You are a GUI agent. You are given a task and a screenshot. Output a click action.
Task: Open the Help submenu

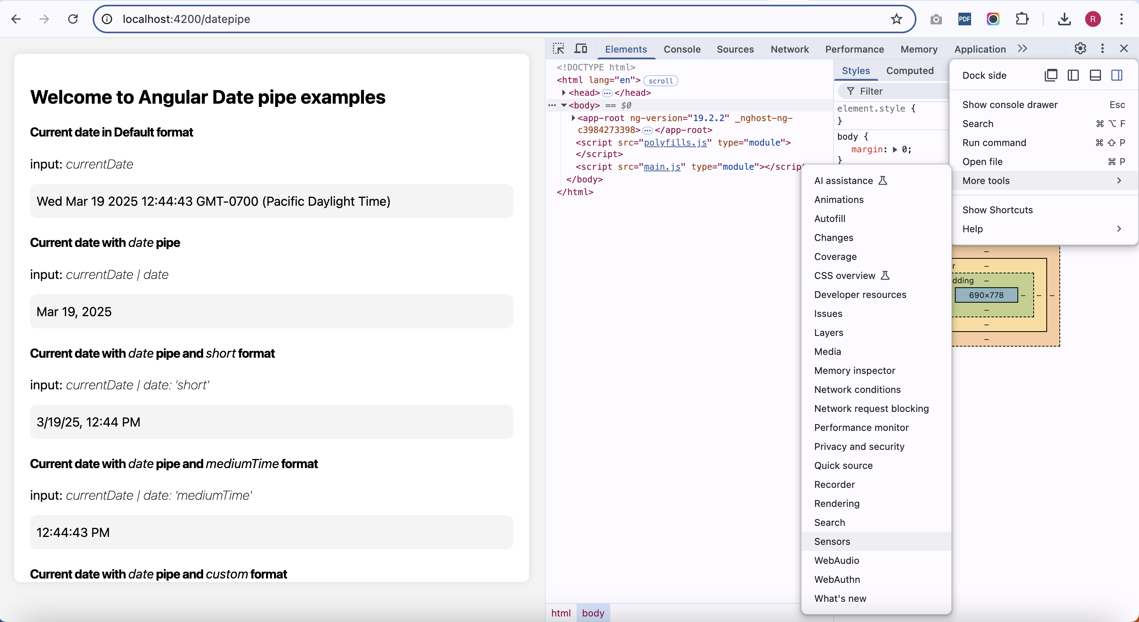click(x=1044, y=228)
